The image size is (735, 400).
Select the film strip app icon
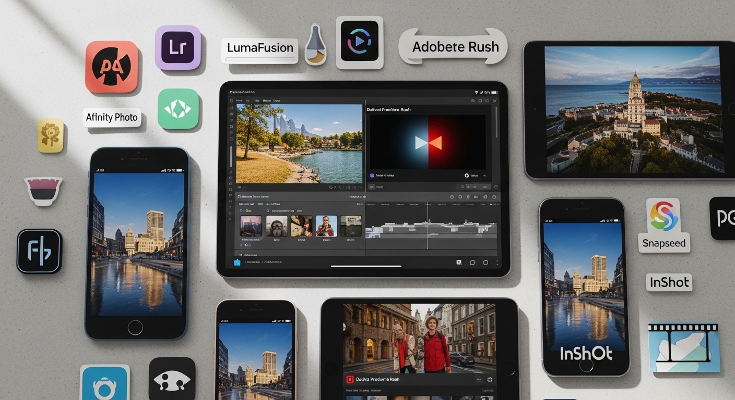click(x=684, y=347)
